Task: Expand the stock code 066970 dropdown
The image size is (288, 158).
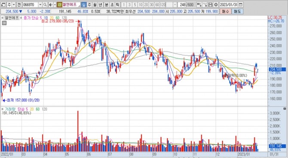Action: point(40,5)
